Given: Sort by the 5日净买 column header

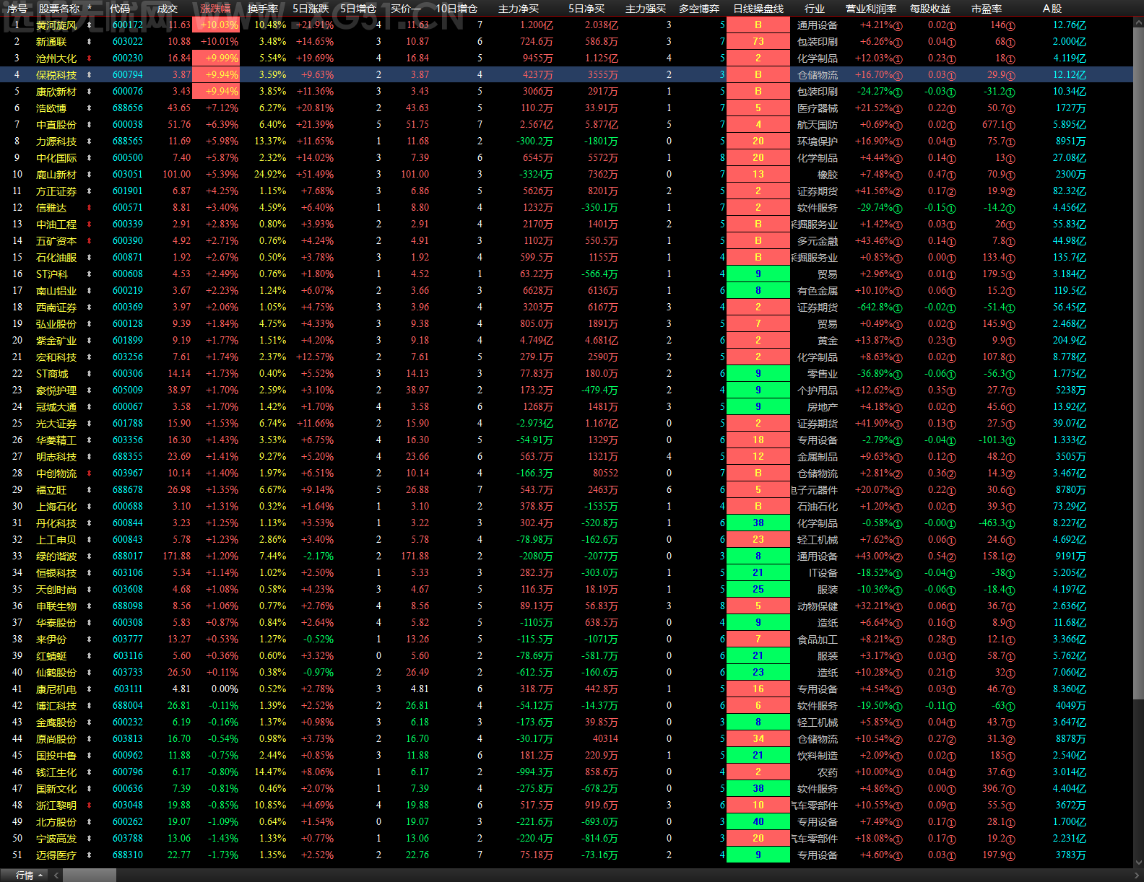Looking at the screenshot, I should [586, 9].
